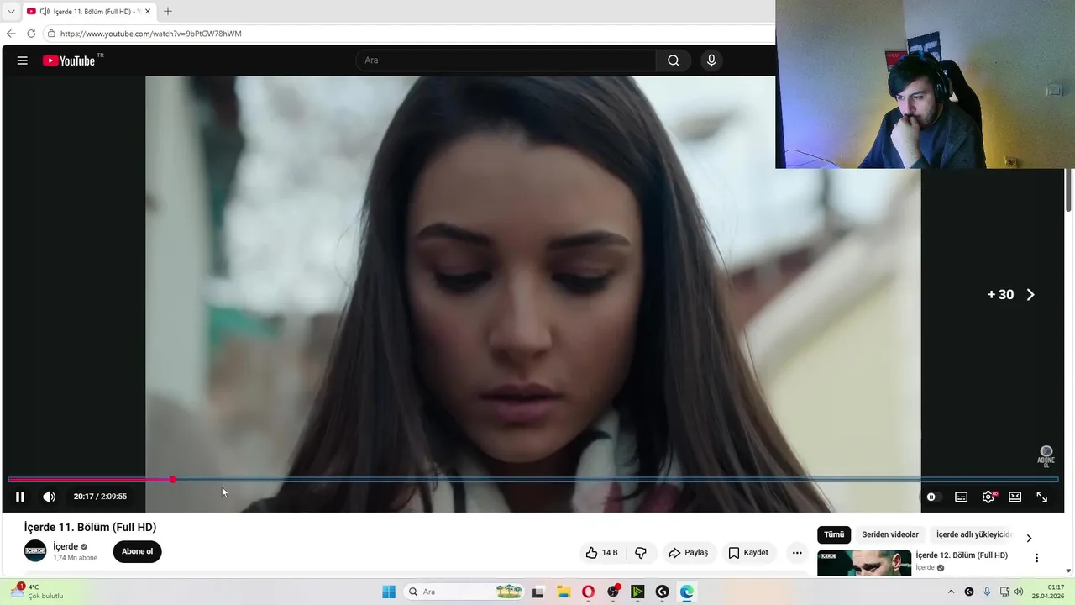Skip forward with +30 arrow
The image size is (1075, 605).
point(1012,295)
